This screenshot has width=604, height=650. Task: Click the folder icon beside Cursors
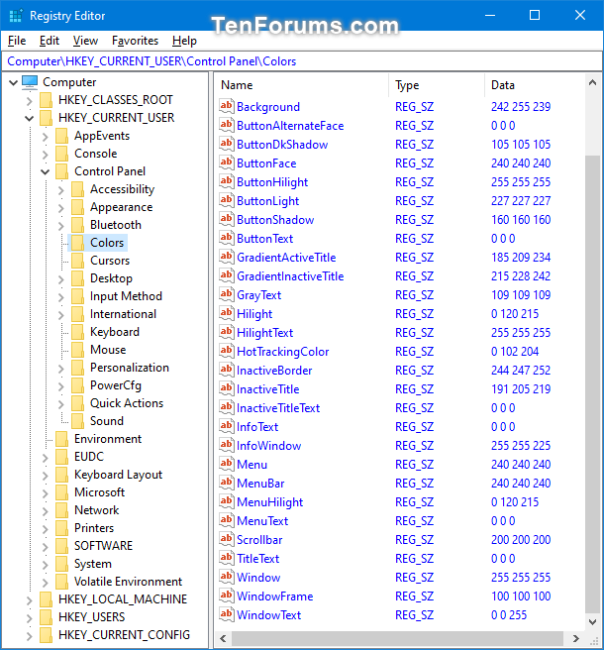coord(77,261)
